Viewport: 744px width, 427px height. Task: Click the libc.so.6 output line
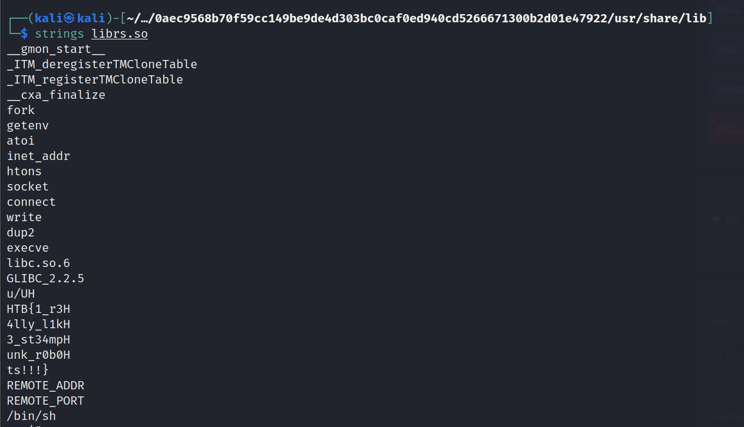38,263
